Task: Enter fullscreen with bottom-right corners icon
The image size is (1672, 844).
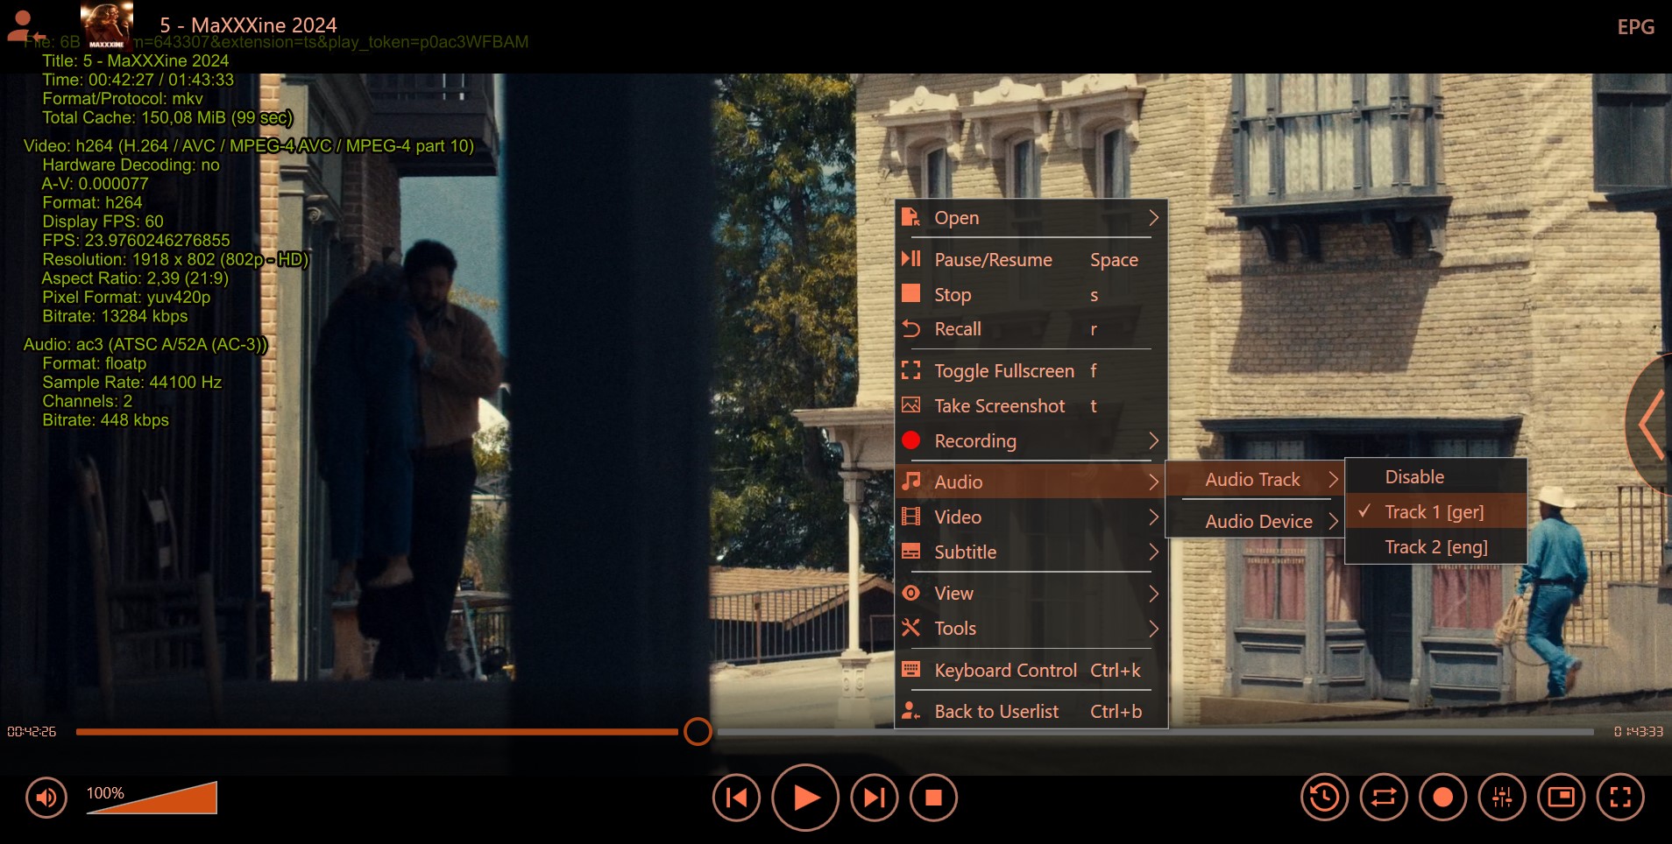Action: coord(1621,797)
